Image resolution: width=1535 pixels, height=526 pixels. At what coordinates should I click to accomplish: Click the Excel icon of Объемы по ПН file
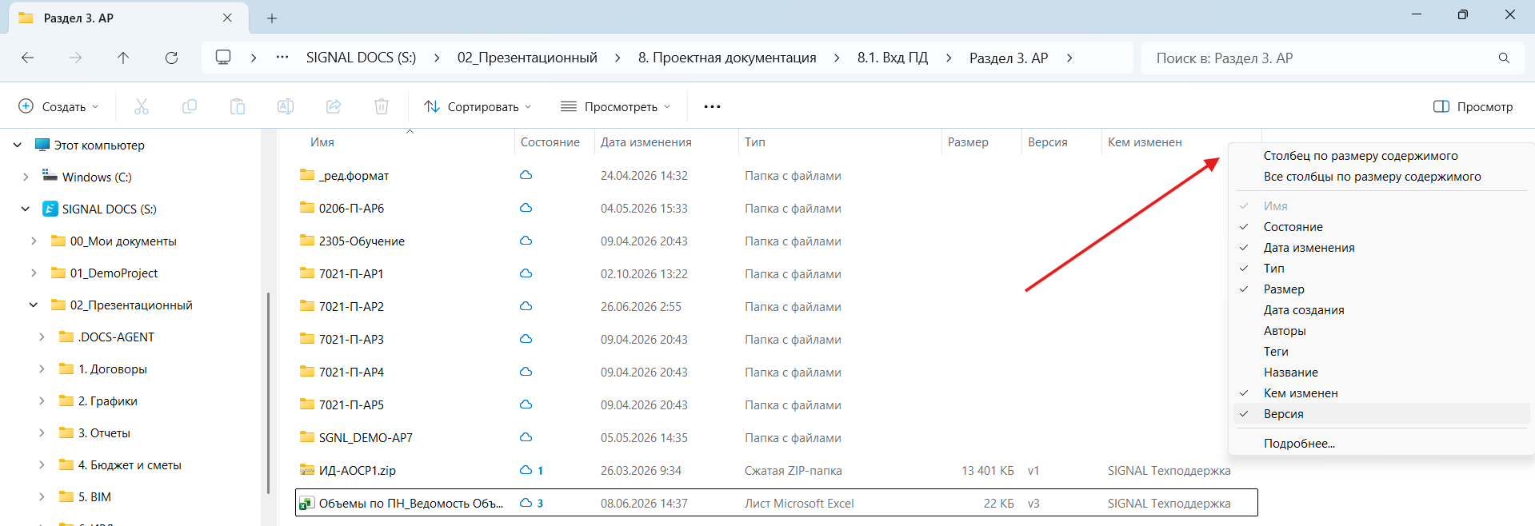coord(306,503)
